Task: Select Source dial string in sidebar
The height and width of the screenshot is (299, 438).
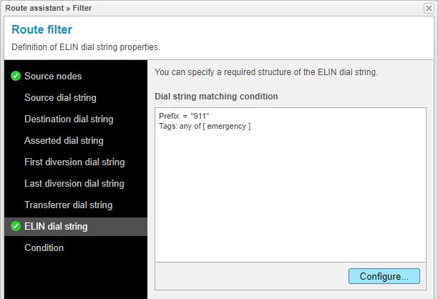Action: click(x=60, y=97)
